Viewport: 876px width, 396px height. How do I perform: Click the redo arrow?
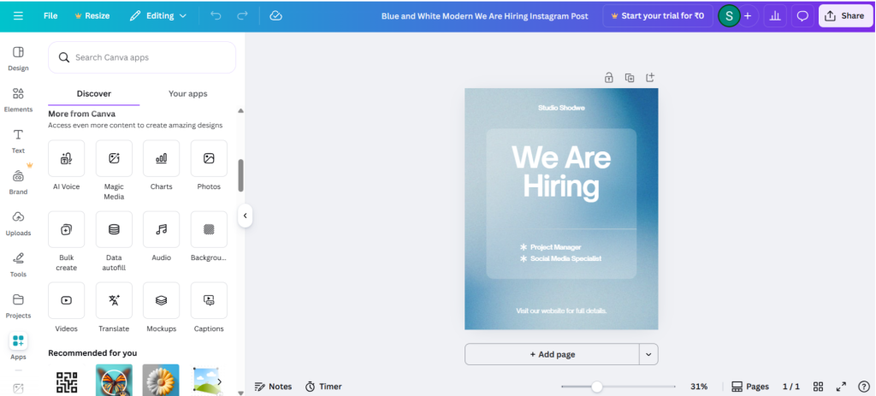tap(242, 15)
